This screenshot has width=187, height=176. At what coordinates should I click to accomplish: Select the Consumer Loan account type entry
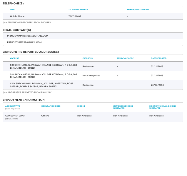[x=15, y=116]
